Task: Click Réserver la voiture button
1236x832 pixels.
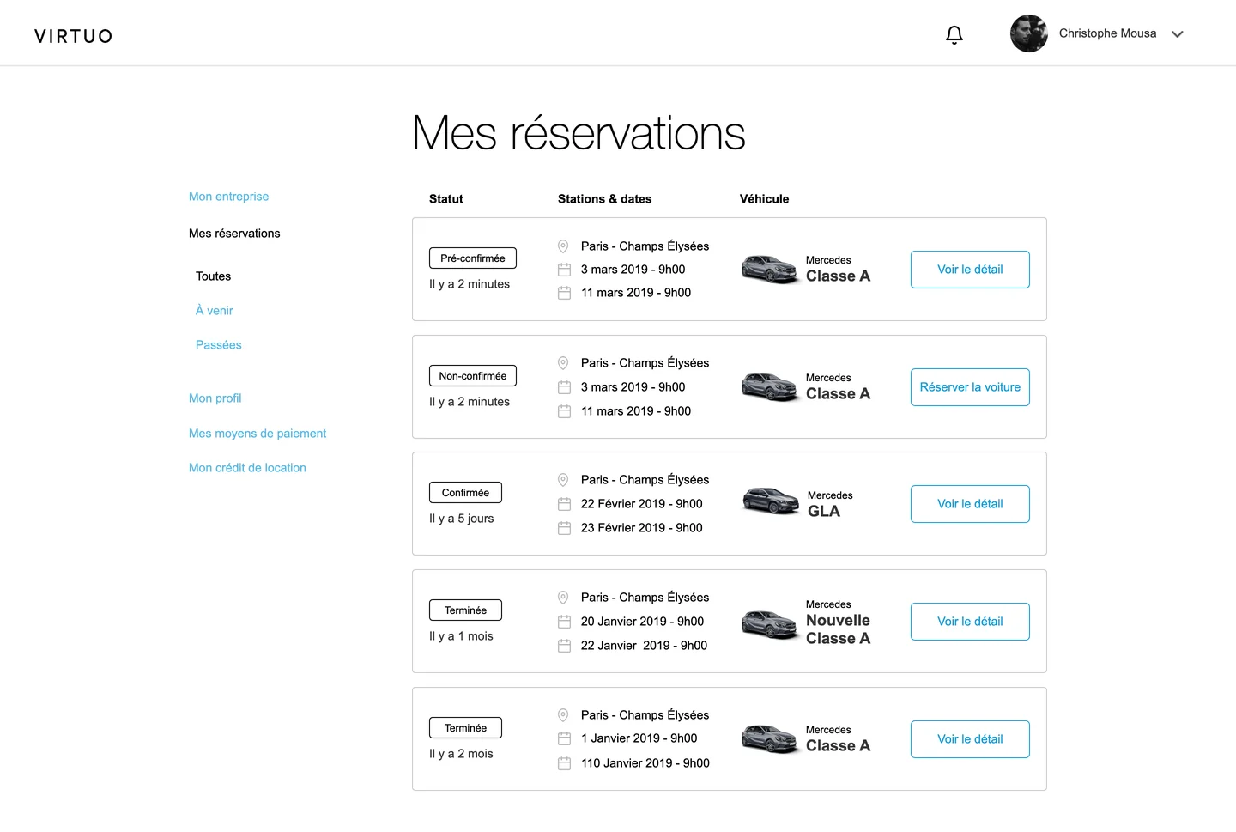Action: click(x=970, y=387)
